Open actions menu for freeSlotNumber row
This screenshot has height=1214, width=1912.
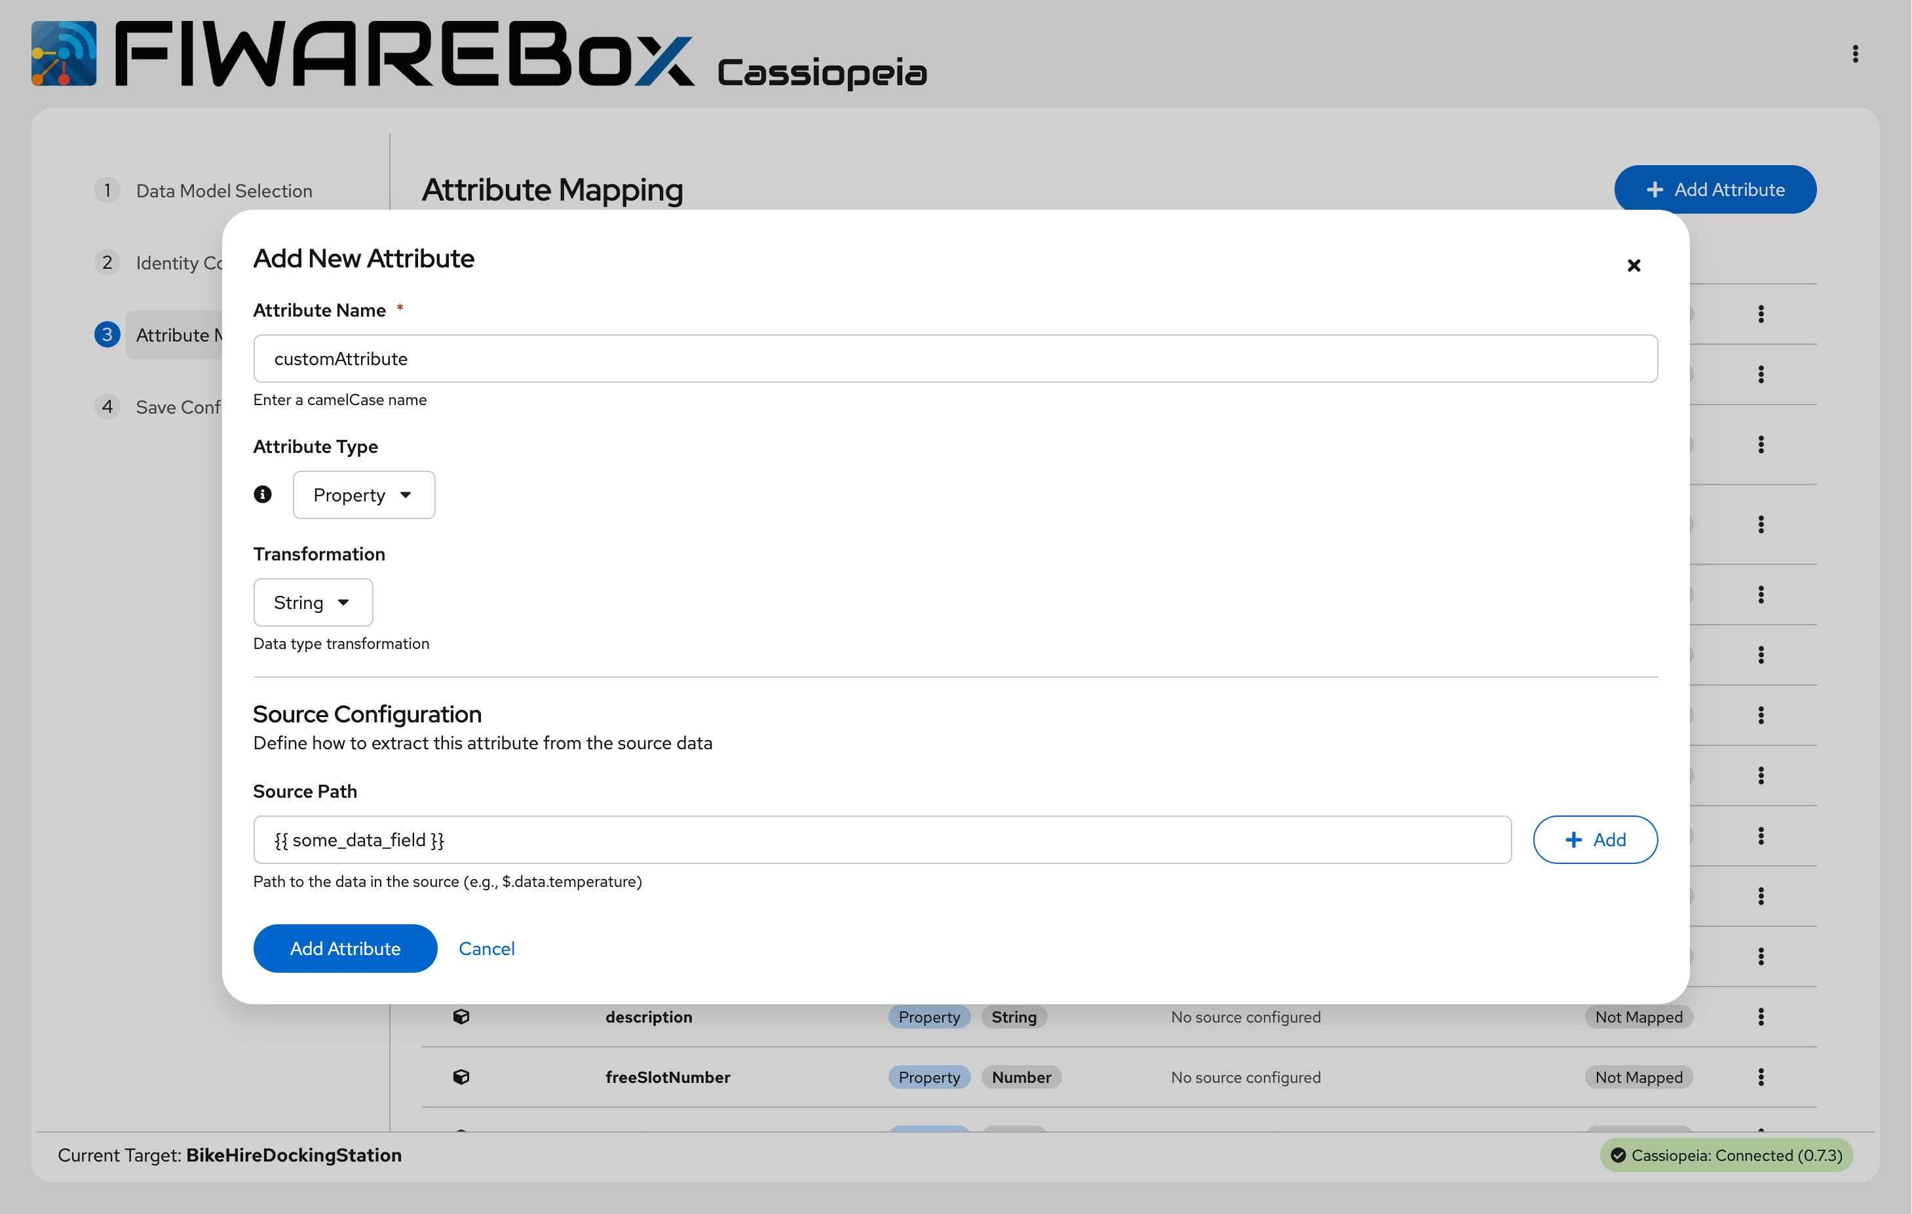[x=1761, y=1078]
